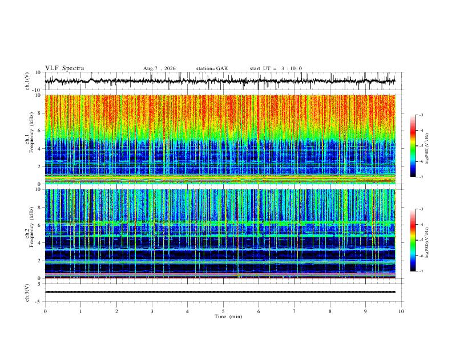Click the station=GAK label

coord(212,68)
